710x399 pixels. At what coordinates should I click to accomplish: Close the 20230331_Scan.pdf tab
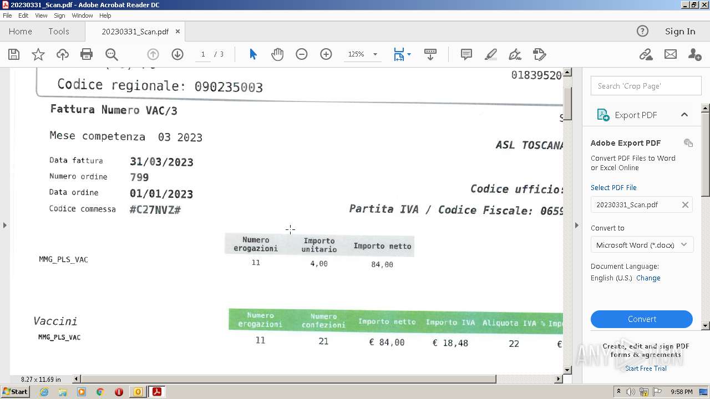(177, 31)
